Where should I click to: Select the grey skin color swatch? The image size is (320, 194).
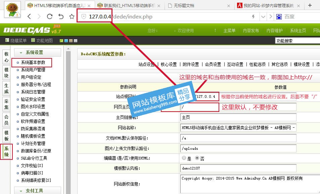[x=76, y=41]
